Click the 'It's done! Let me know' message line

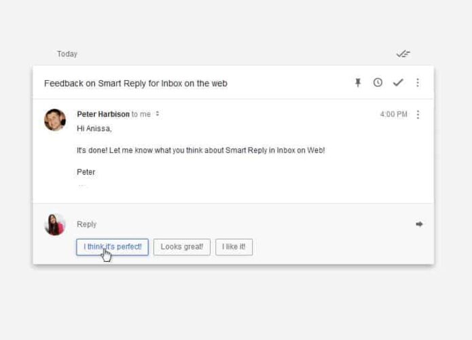tap(201, 150)
